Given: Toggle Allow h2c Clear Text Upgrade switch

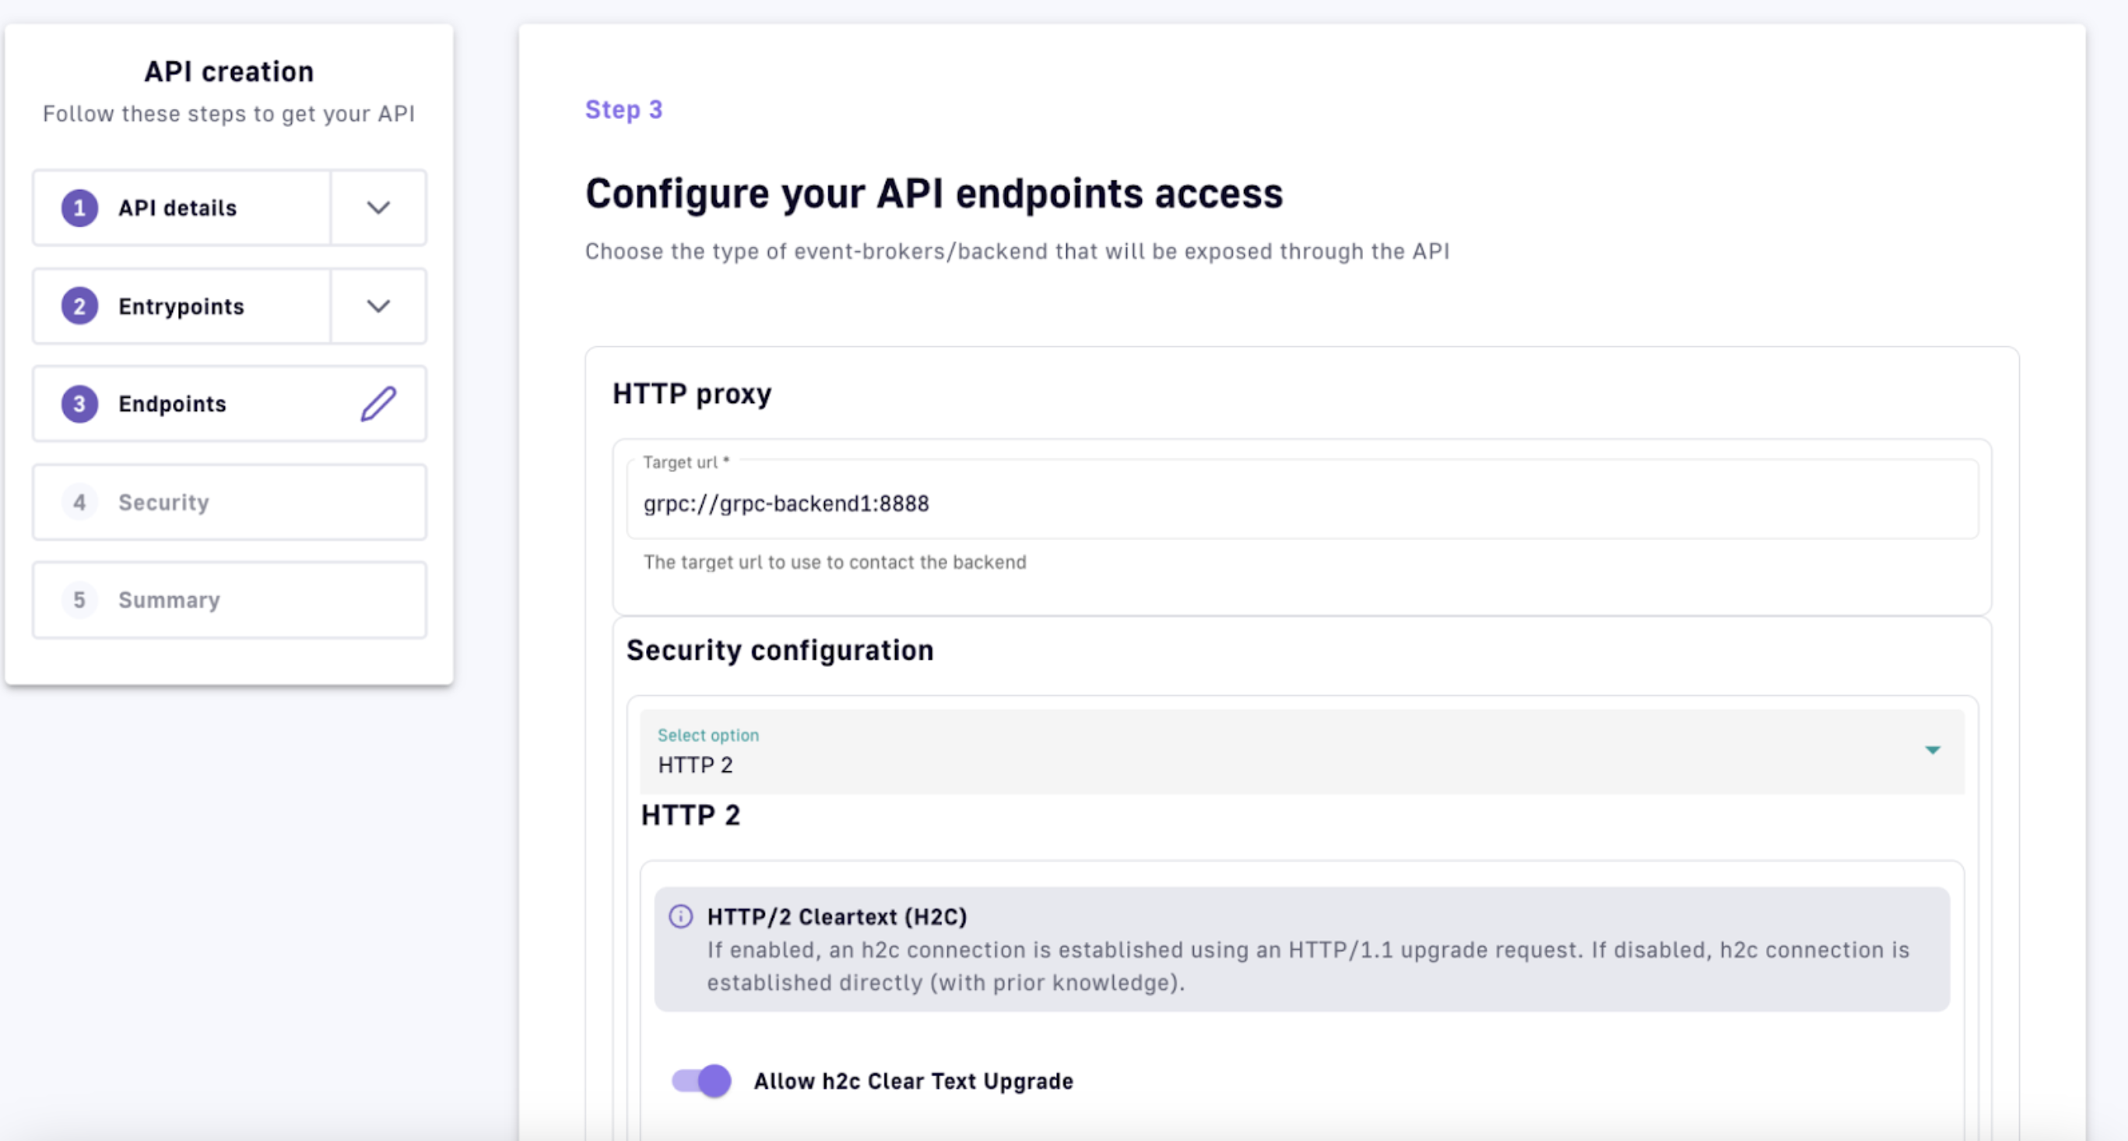Looking at the screenshot, I should click(701, 1081).
